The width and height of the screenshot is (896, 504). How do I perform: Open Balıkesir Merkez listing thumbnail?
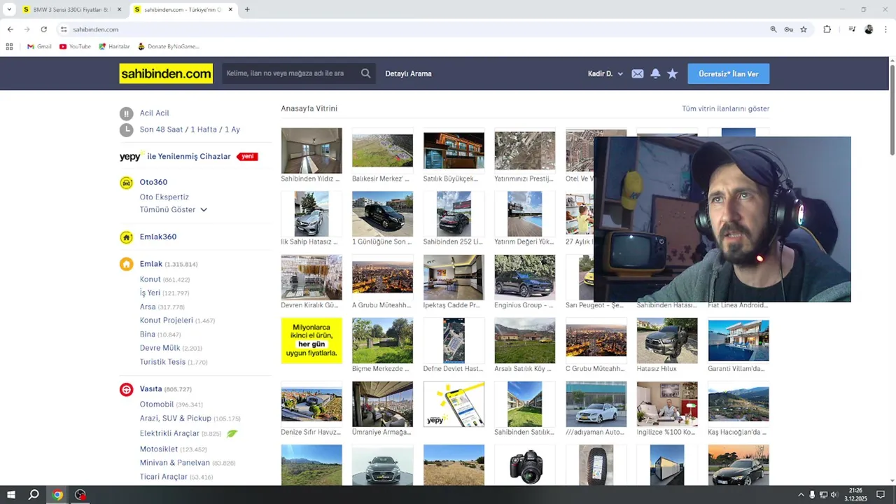pos(382,150)
